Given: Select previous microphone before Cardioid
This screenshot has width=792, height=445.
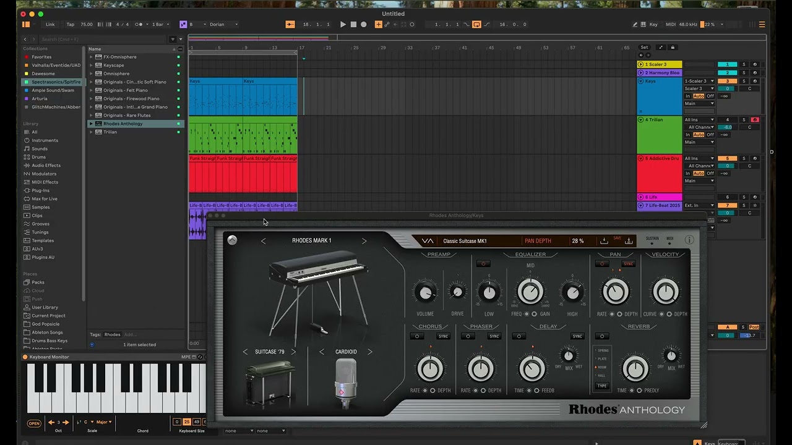Looking at the screenshot, I should click(x=322, y=352).
